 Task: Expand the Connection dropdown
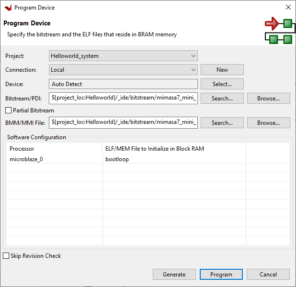click(123, 70)
